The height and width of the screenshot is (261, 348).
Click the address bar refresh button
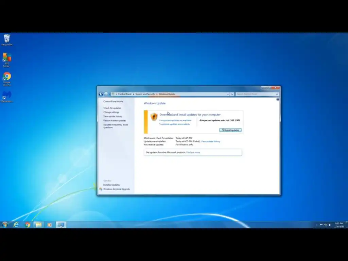point(232,94)
